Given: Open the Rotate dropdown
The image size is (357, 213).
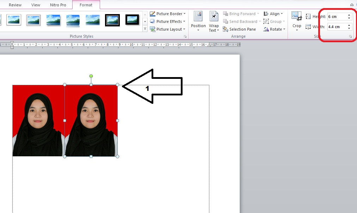Looking at the screenshot, I should (274, 29).
